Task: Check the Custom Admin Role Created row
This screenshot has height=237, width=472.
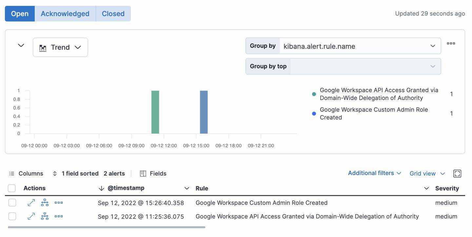Action: (x=12, y=203)
